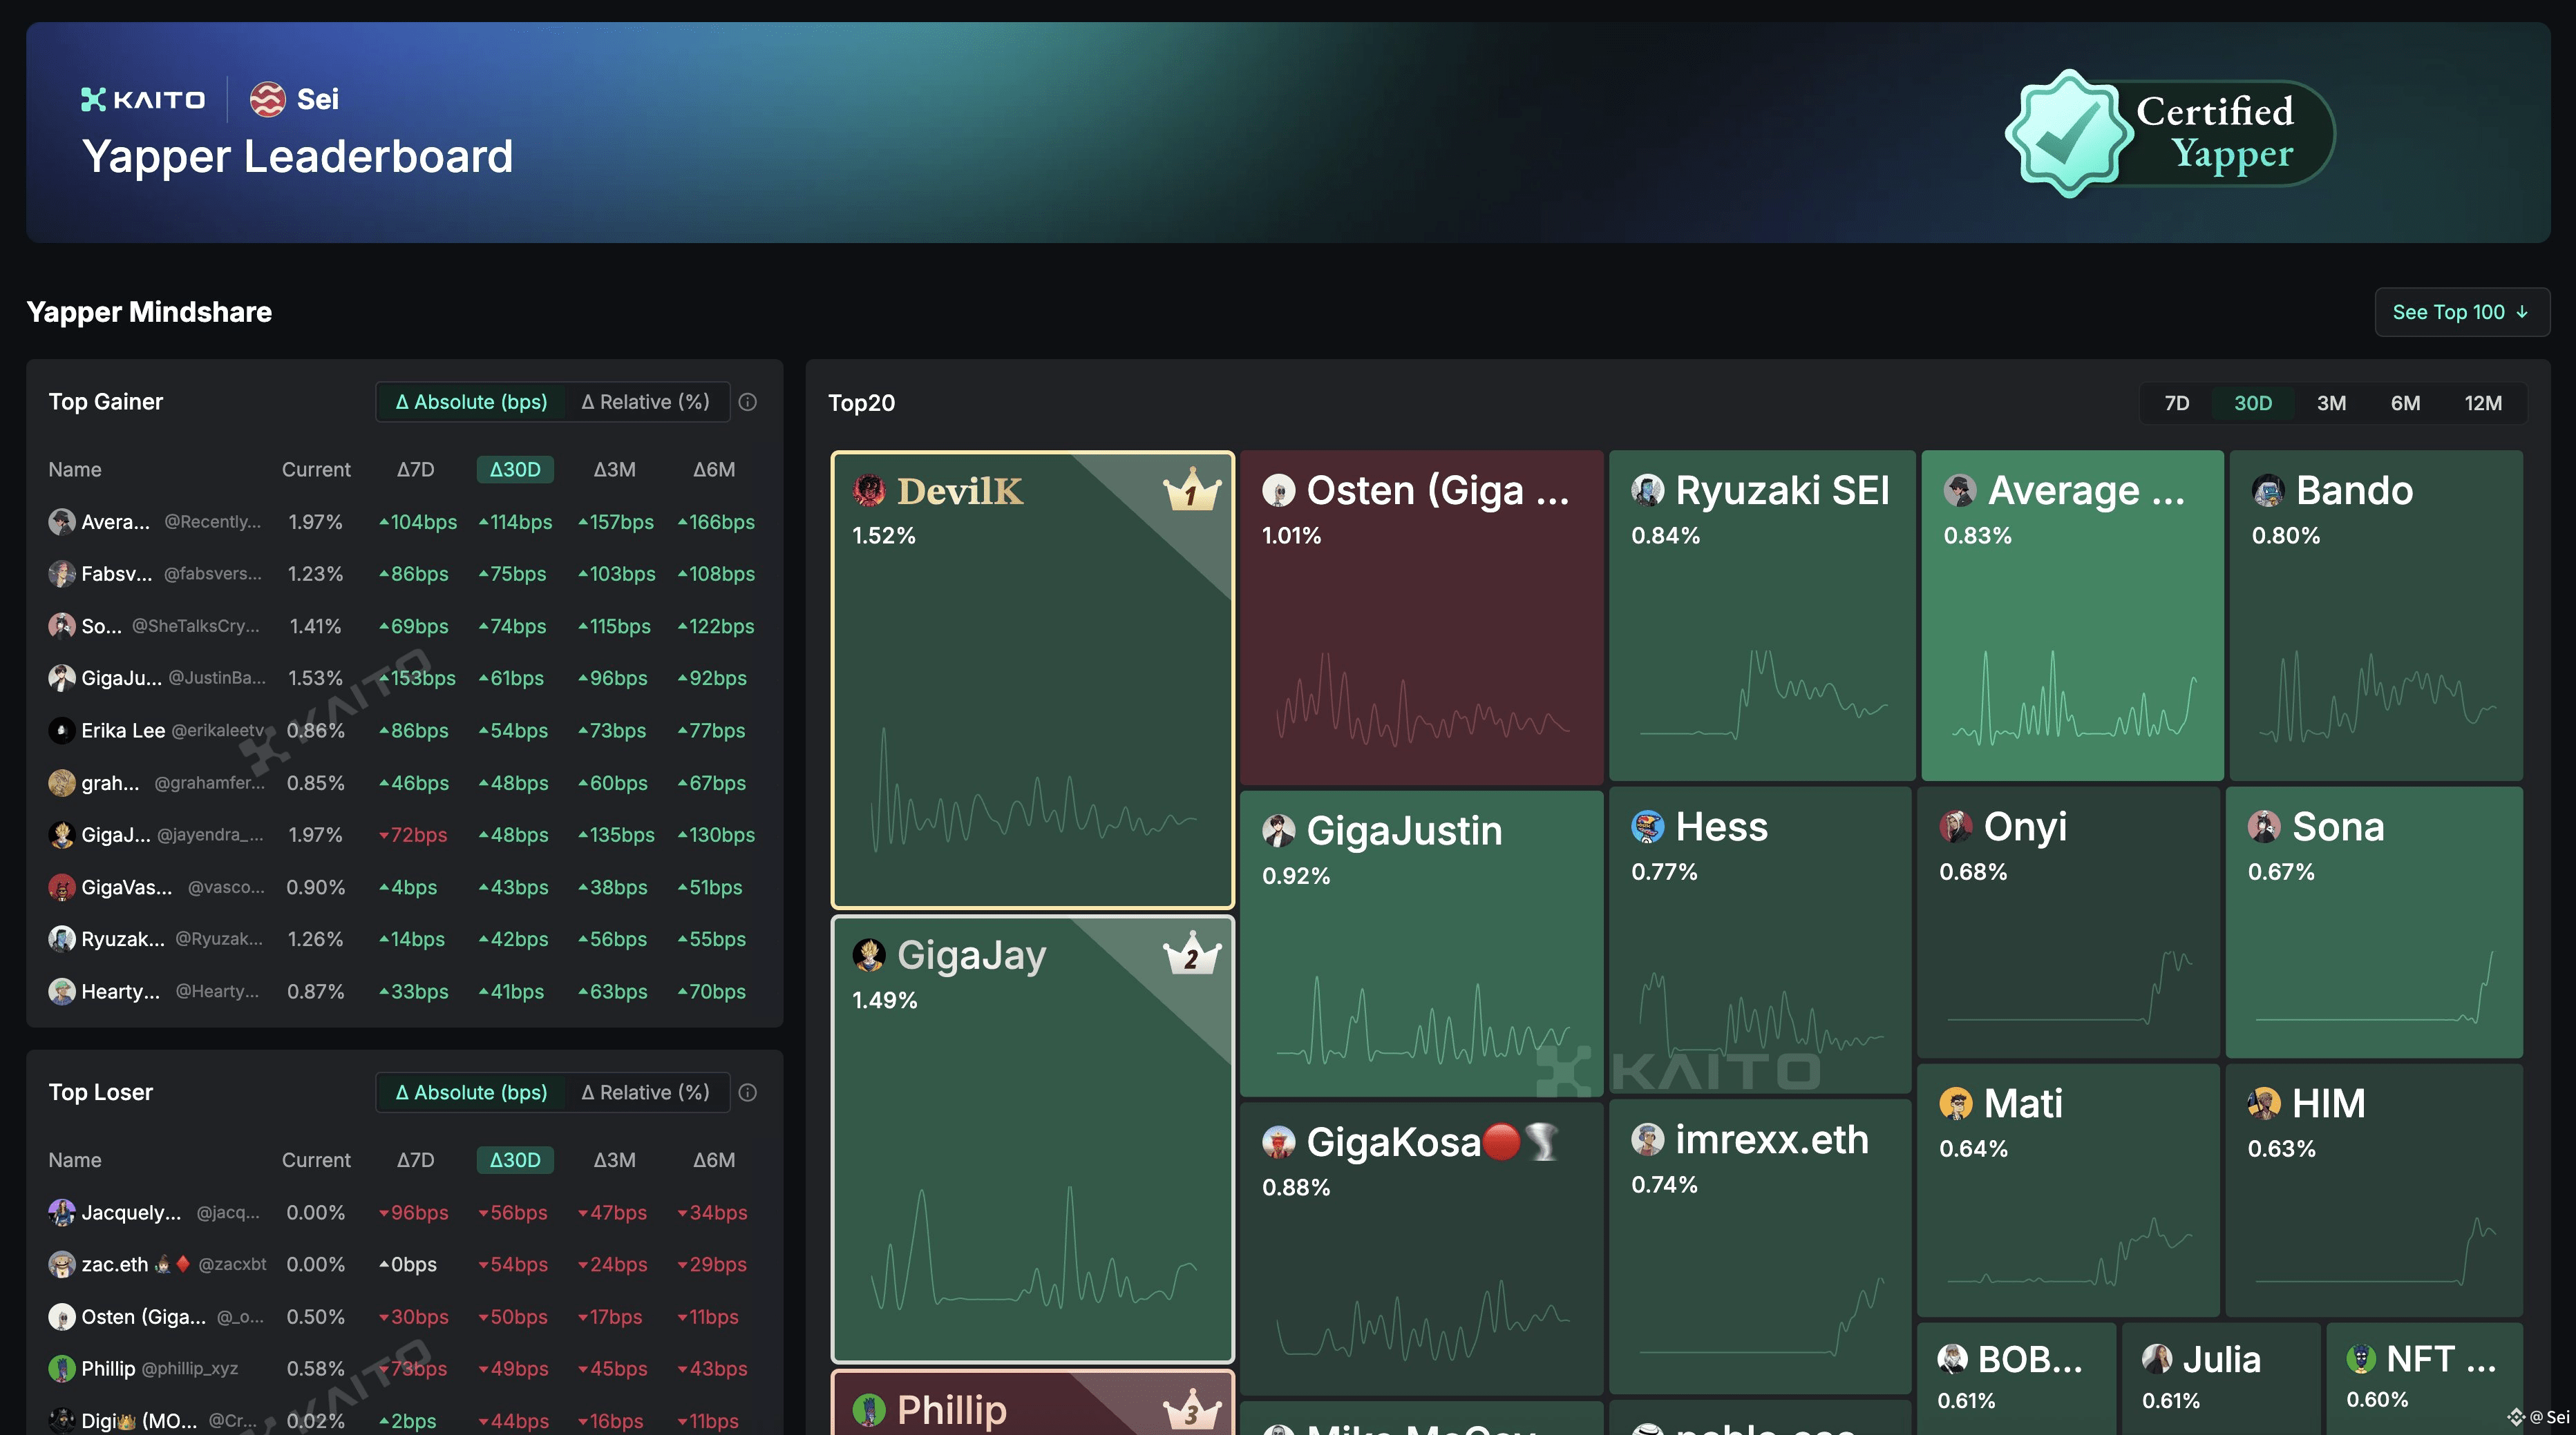2576x1435 pixels.
Task: Open zac.eth row in Top Loser
Action: [114, 1264]
